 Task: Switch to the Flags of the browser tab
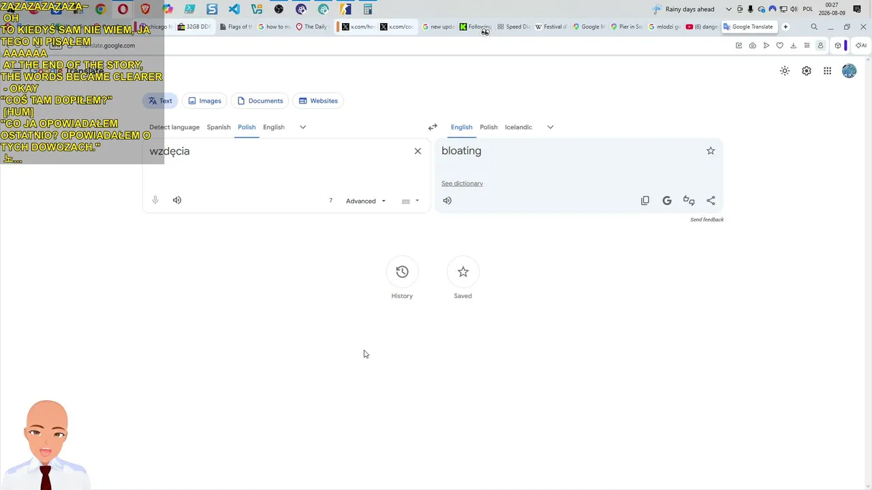(x=236, y=27)
